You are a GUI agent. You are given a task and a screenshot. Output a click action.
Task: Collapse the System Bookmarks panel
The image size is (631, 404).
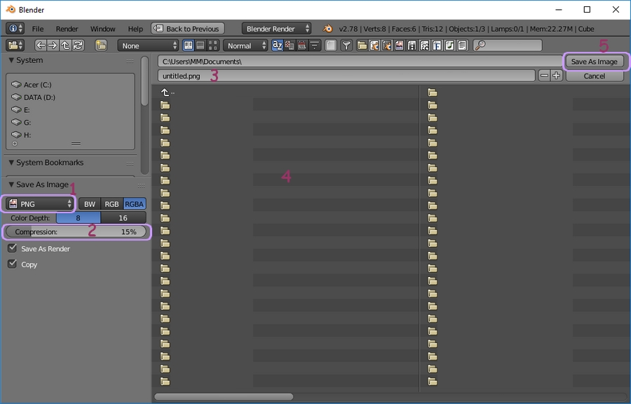[11, 163]
